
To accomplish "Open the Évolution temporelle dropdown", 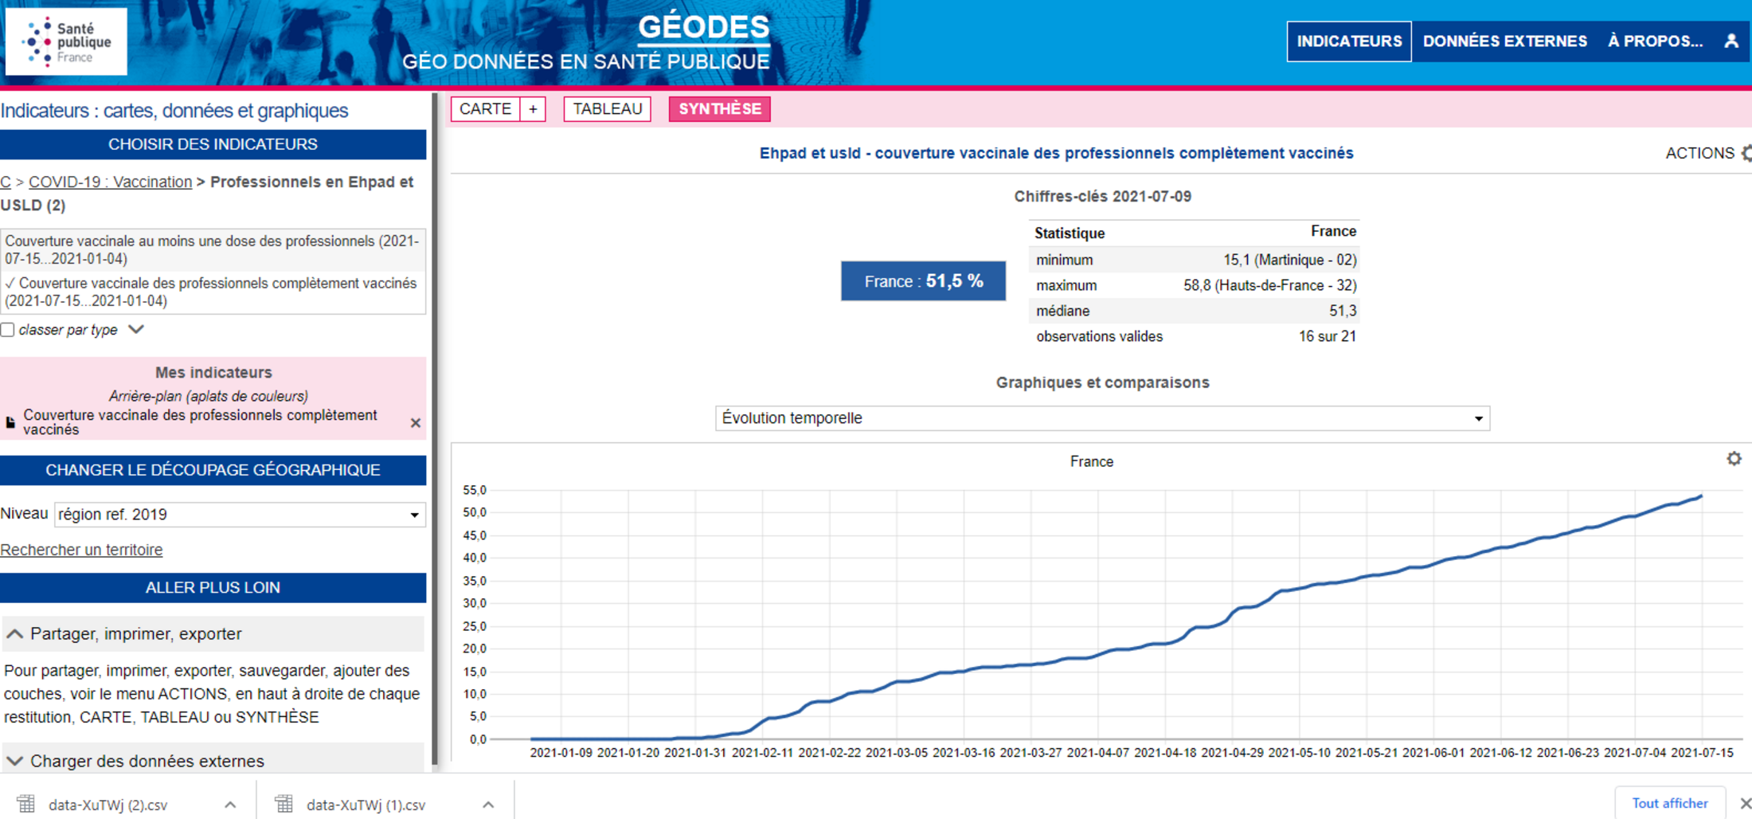I will point(1102,418).
